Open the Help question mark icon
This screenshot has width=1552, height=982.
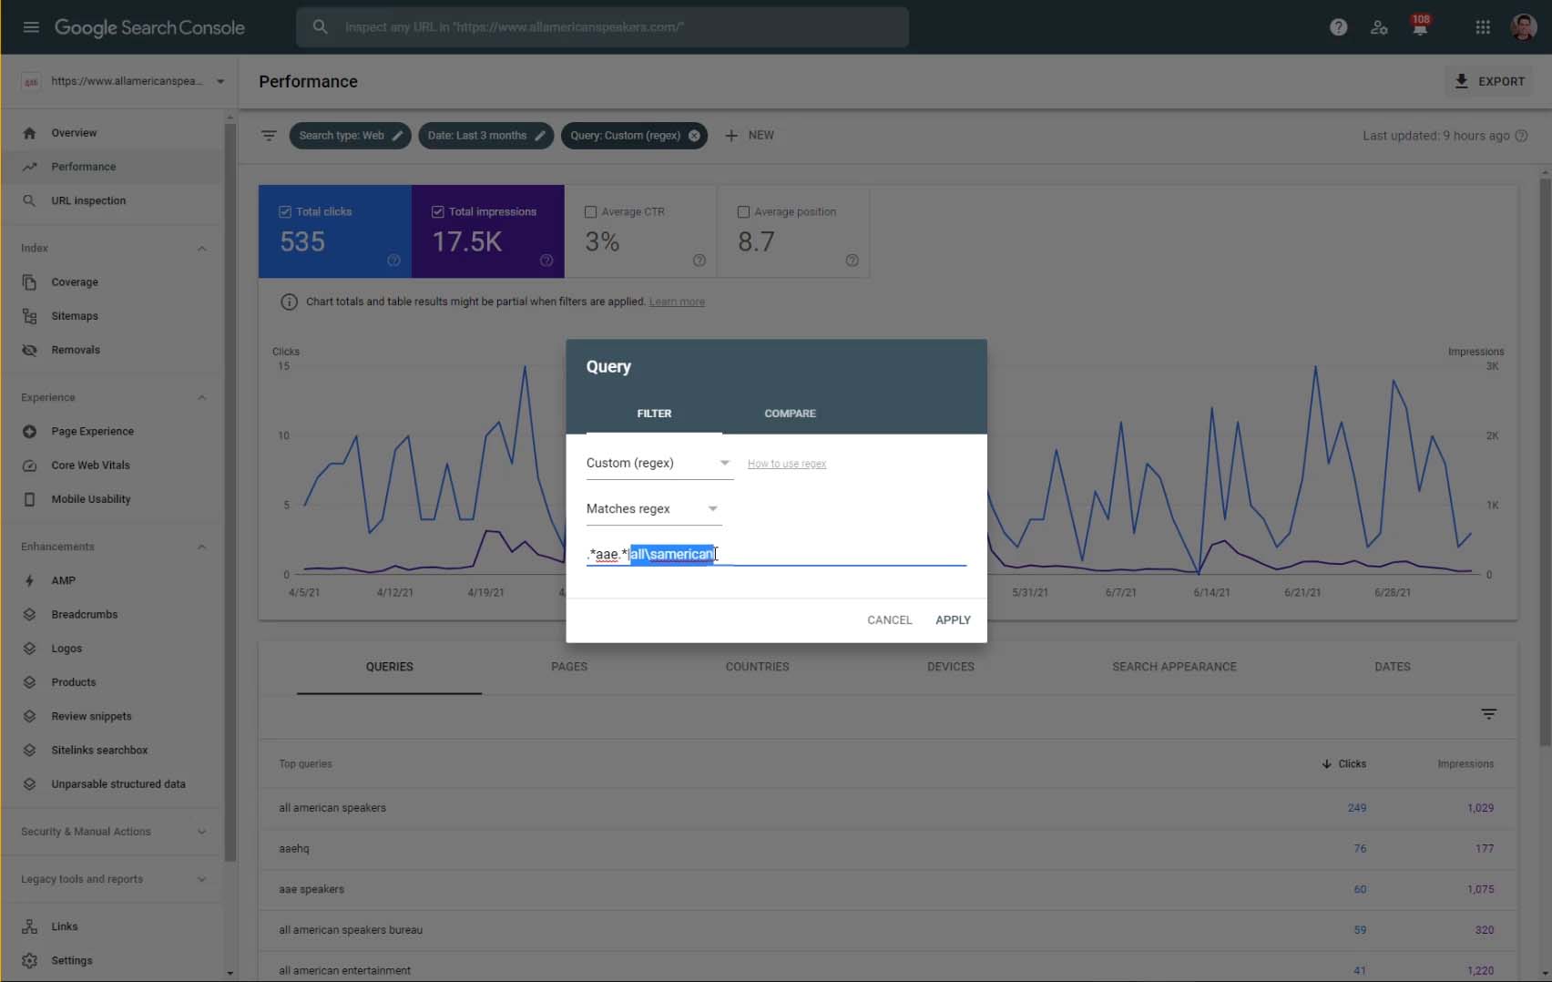pyautogui.click(x=1338, y=27)
